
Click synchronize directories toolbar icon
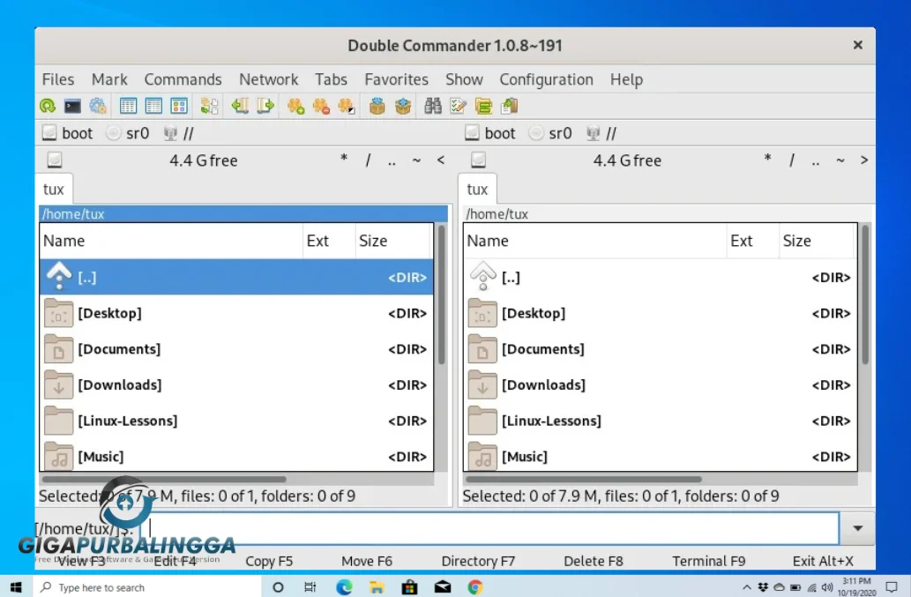483,106
